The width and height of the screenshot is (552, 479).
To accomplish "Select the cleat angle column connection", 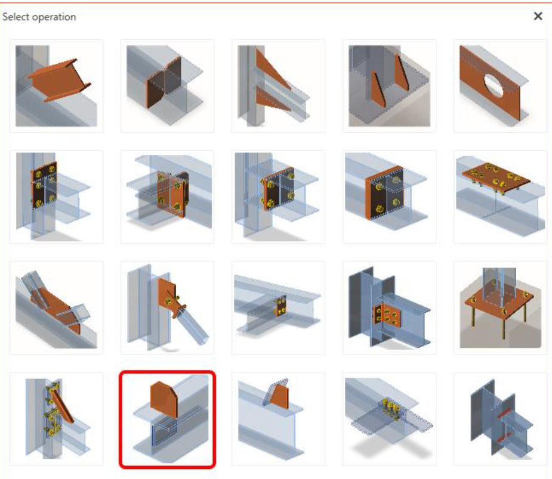I will (56, 419).
